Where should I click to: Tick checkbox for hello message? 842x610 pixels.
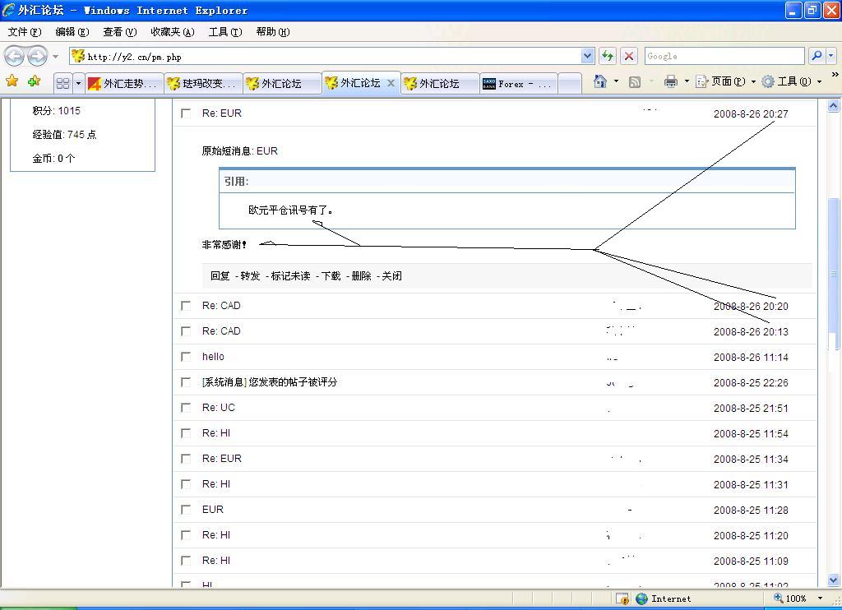pos(186,357)
